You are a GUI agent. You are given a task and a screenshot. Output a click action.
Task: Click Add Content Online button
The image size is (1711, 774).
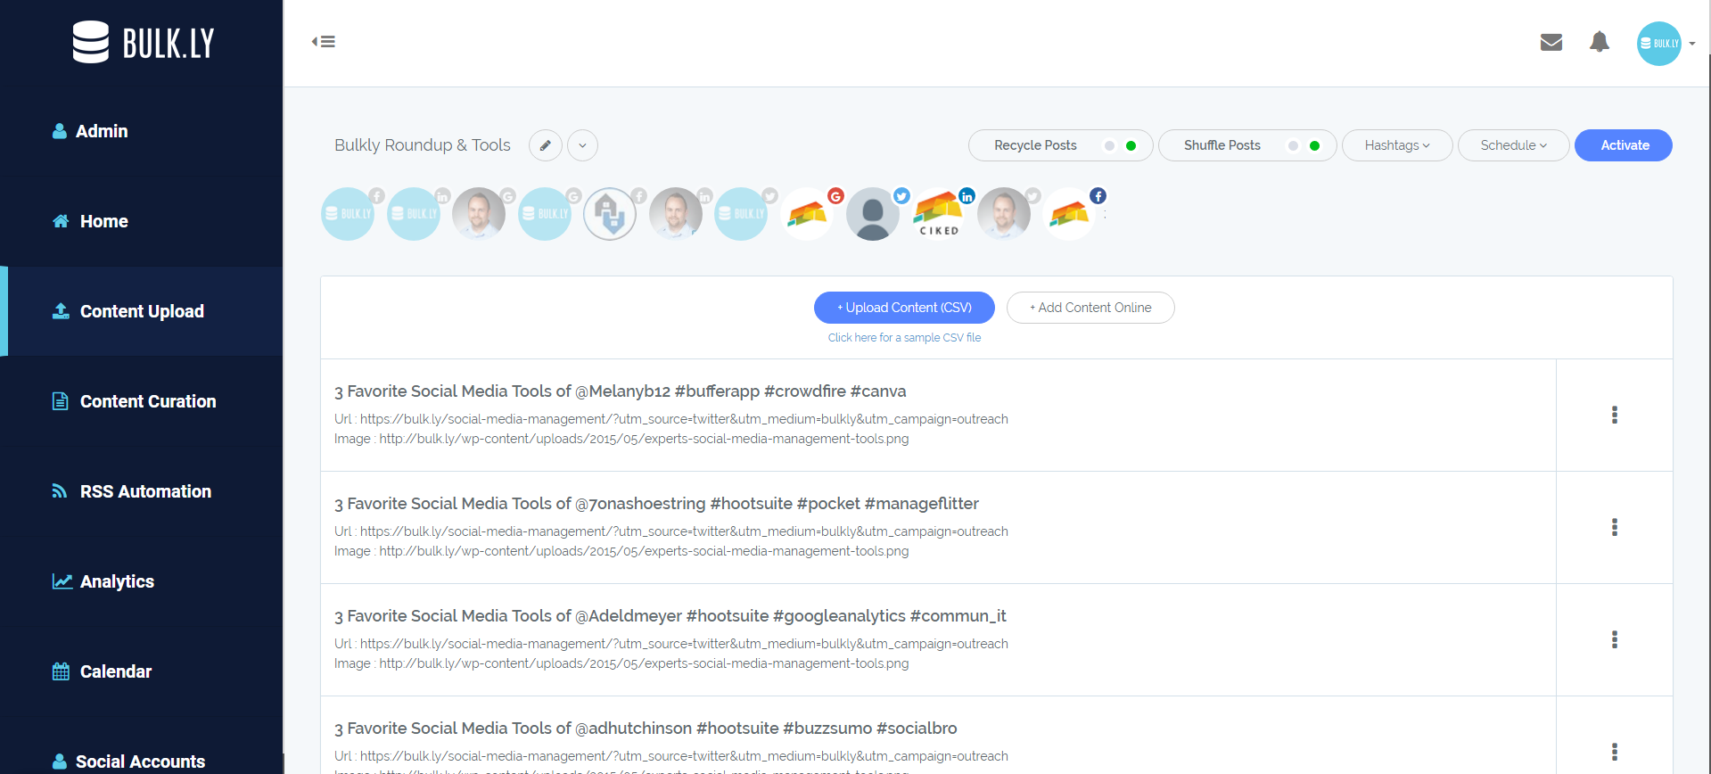(x=1090, y=308)
